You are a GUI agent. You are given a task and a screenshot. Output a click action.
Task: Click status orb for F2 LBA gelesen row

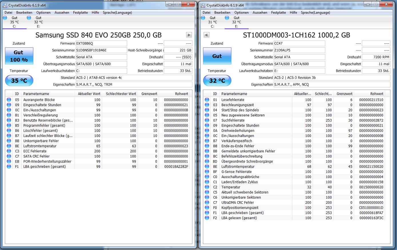[207, 218]
